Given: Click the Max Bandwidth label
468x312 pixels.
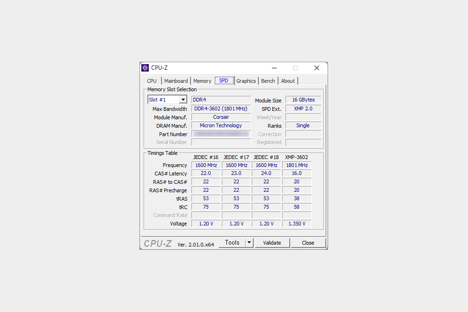Looking at the screenshot, I should tap(169, 109).
